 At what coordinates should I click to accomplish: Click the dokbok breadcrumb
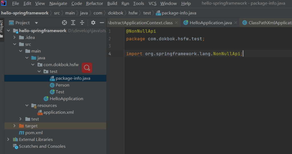pos(115,13)
